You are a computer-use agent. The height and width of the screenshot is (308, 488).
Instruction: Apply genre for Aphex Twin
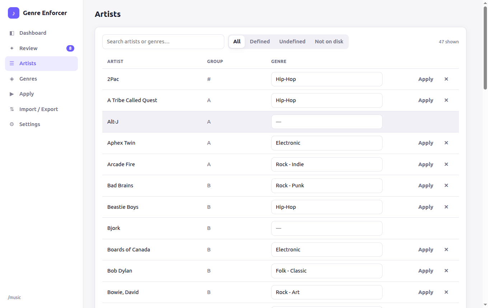coord(426,143)
